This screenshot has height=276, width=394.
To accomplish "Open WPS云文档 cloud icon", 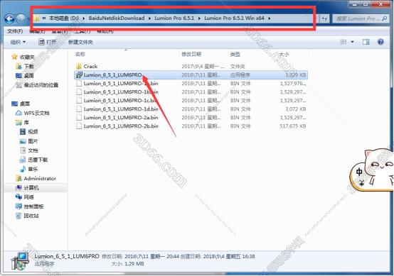I will [x=18, y=113].
